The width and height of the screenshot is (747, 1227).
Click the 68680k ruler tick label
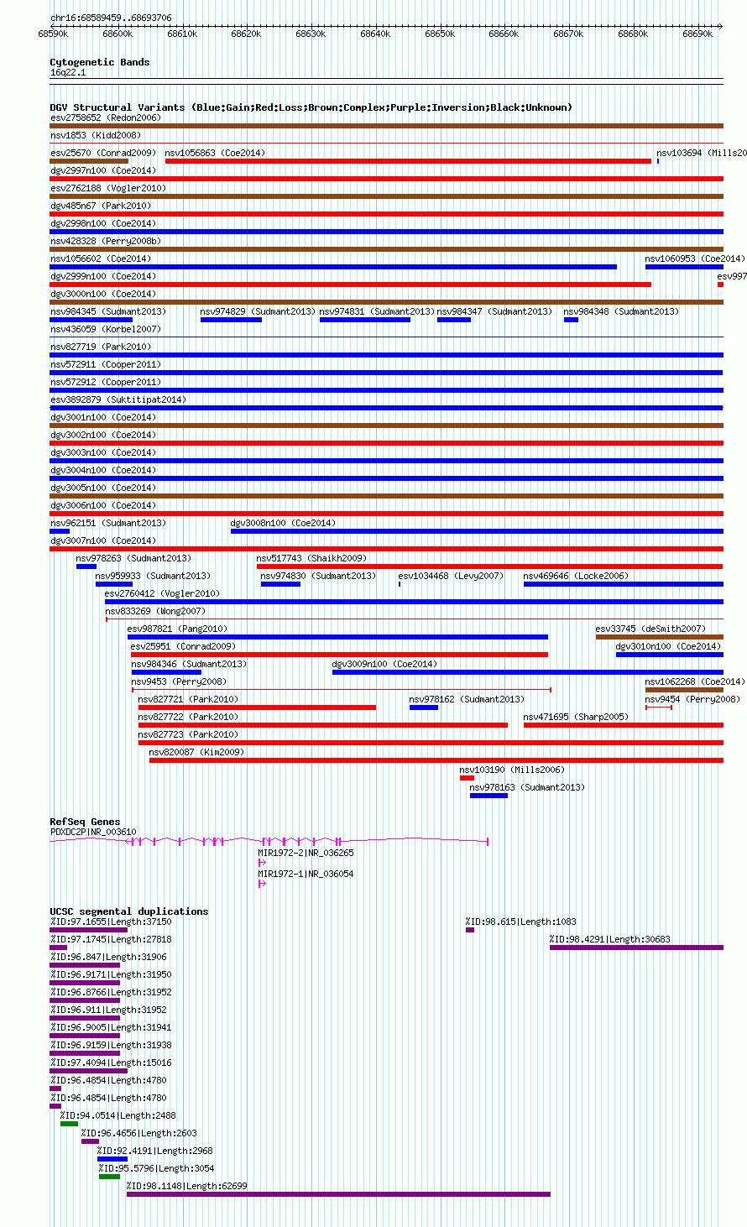[x=633, y=34]
